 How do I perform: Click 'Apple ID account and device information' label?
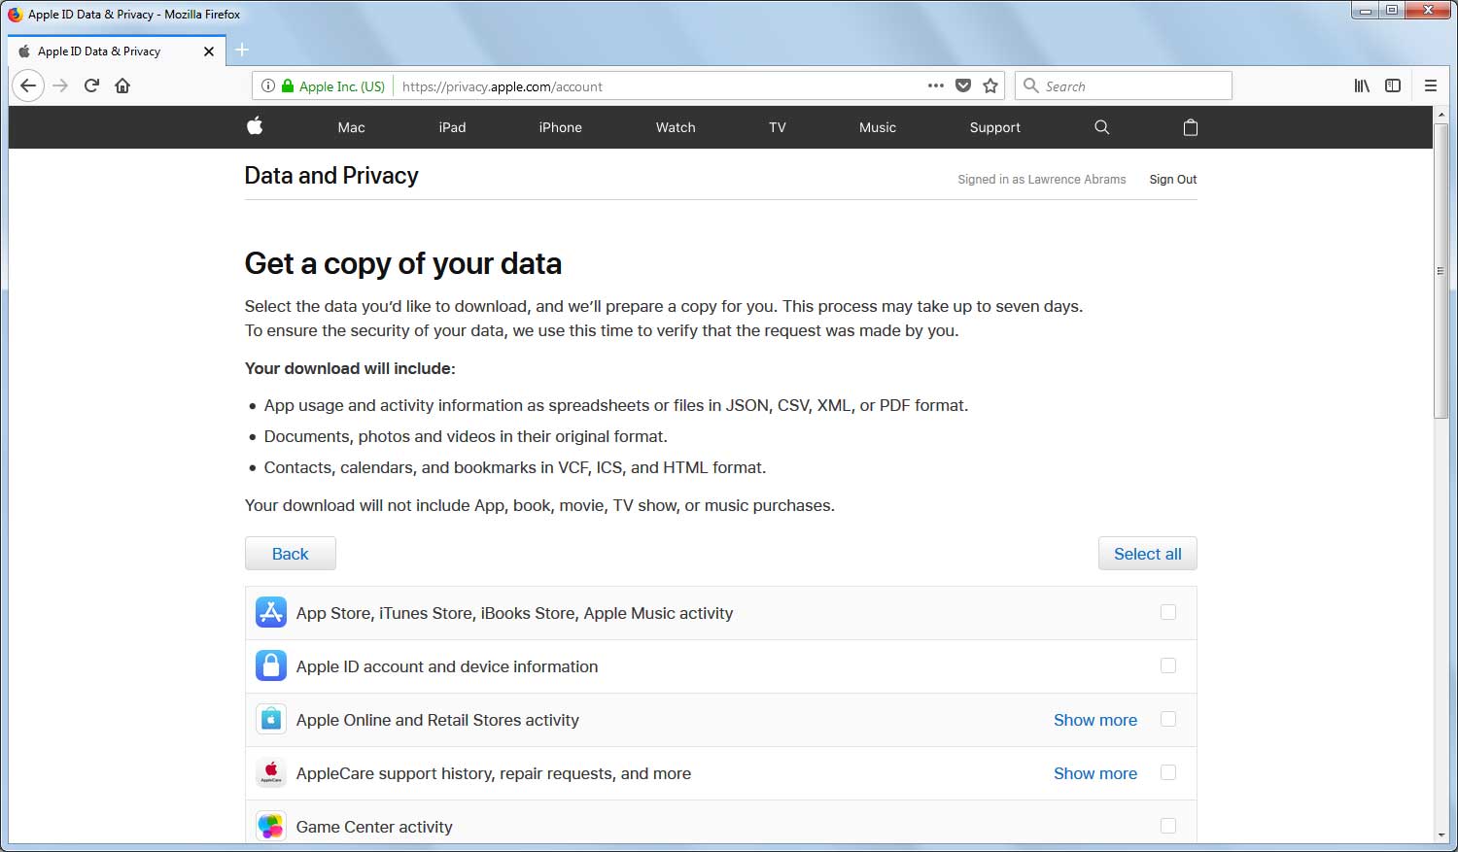(447, 666)
